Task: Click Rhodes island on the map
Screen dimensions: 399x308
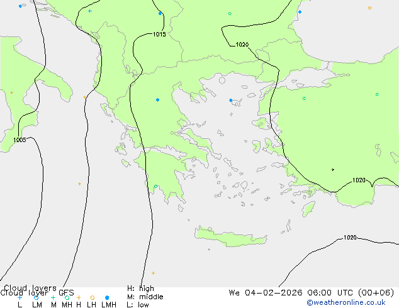Action: (308, 209)
